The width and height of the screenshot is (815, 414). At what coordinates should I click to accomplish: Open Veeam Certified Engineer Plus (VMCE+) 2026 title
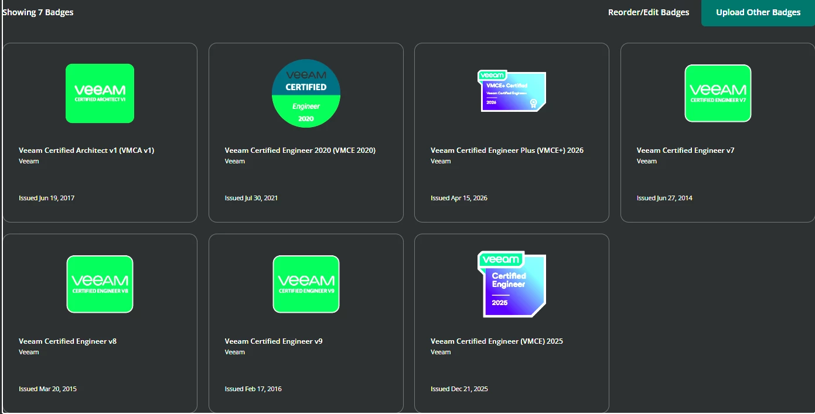click(507, 150)
